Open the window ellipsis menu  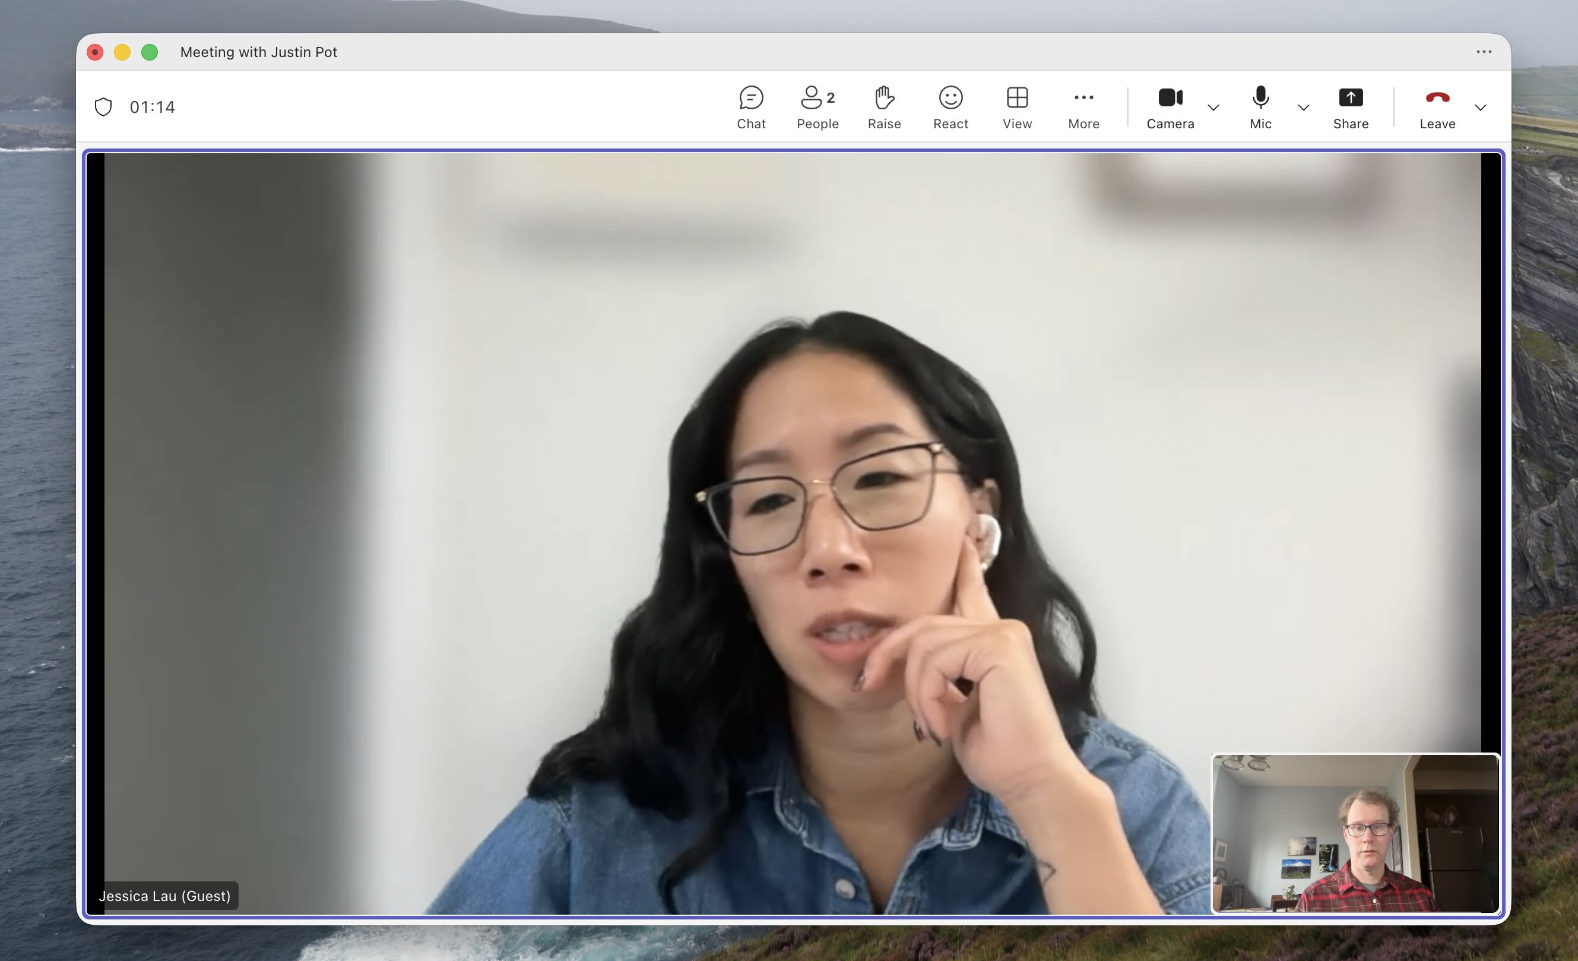click(x=1484, y=51)
